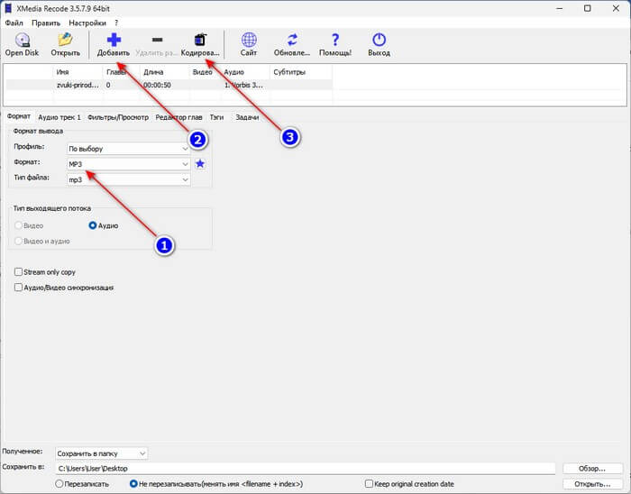Screen dimensions: 631x494
Task: Click the Обновление refresh icon
Action: point(292,40)
